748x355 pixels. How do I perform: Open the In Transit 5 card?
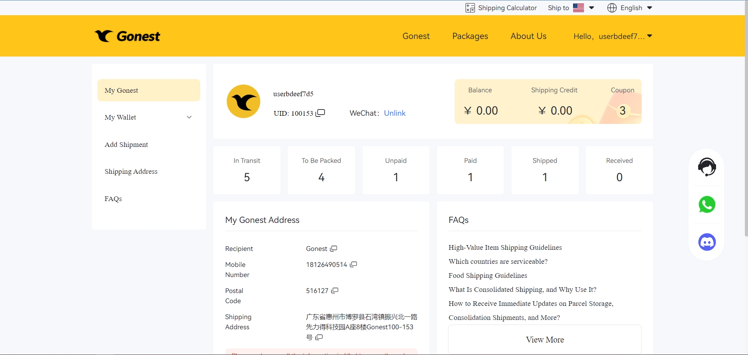click(x=247, y=170)
